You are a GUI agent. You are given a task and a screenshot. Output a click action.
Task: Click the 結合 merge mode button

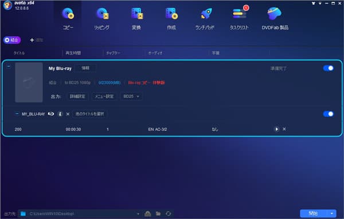coord(12,40)
